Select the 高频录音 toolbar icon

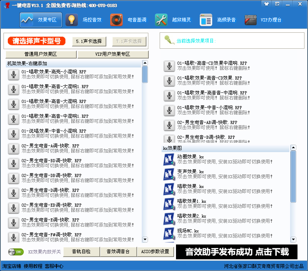206,20
